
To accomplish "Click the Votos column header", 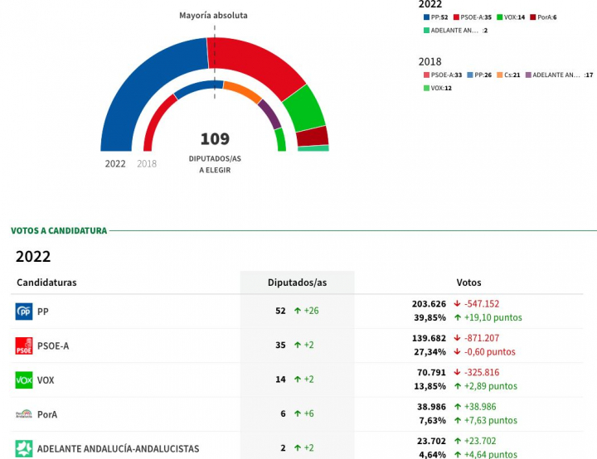I will pos(468,283).
